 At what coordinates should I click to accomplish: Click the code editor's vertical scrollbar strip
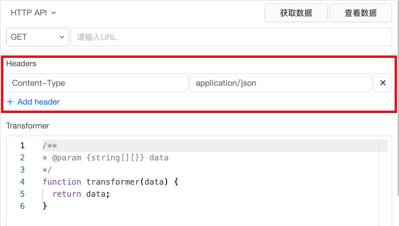click(x=384, y=182)
